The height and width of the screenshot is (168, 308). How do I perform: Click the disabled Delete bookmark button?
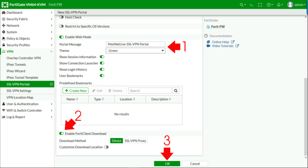[x=115, y=90]
